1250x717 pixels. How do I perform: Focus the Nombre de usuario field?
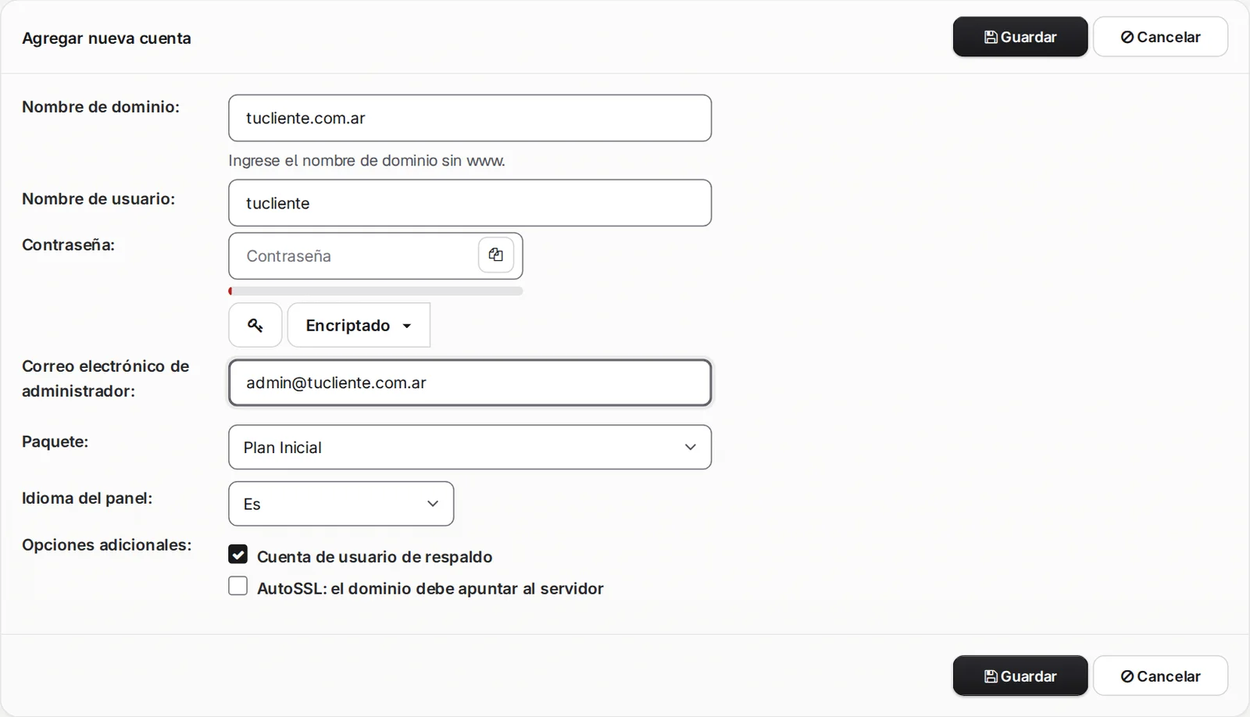470,203
